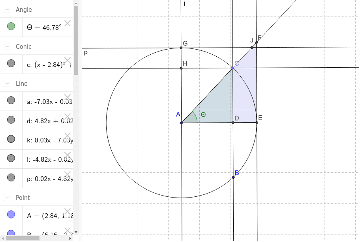The image size is (360, 242).
Task: Toggle visibility of point A
Action: click(x=11, y=214)
